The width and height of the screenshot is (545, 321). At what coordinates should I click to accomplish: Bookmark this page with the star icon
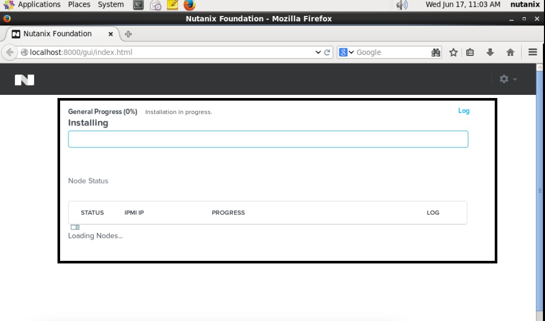(x=453, y=52)
